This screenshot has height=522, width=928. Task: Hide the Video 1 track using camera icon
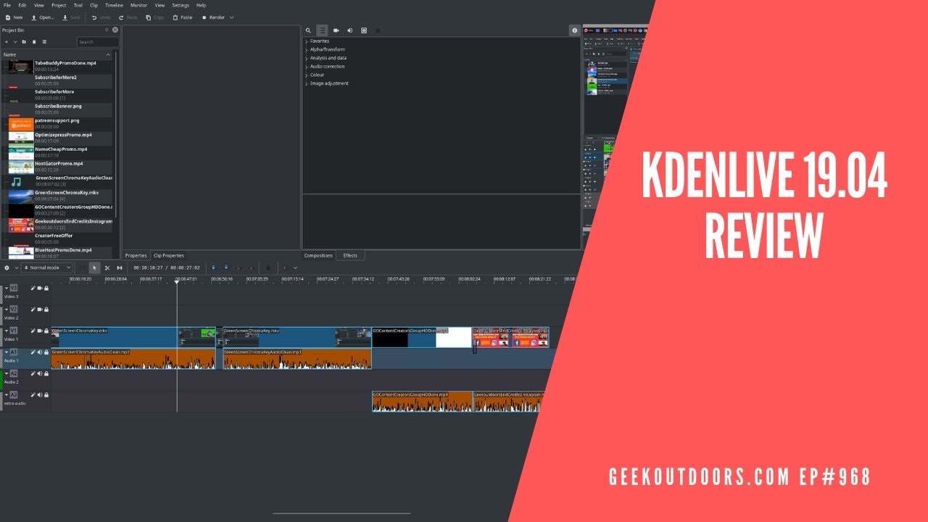click(39, 331)
